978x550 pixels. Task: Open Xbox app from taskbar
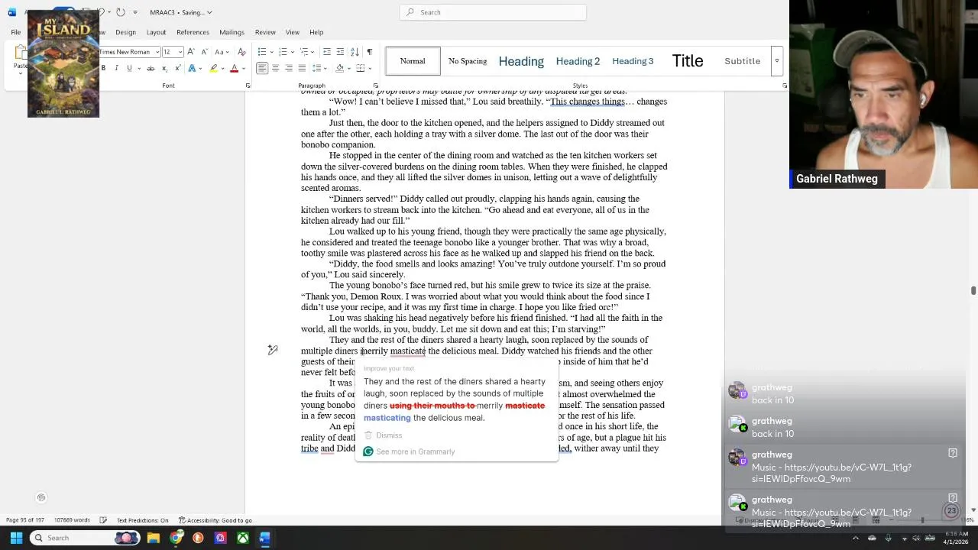tap(242, 538)
